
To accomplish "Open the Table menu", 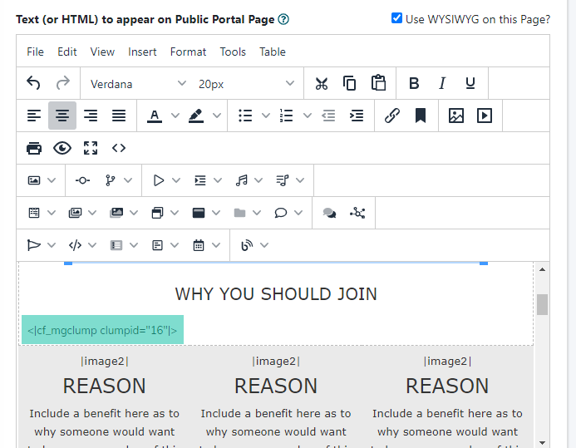I will [273, 52].
